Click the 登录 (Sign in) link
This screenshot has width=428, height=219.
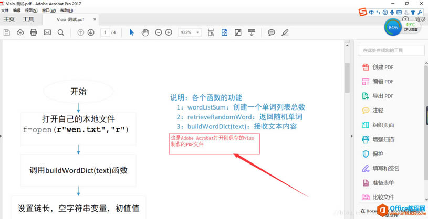[x=420, y=19]
